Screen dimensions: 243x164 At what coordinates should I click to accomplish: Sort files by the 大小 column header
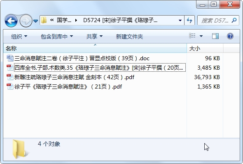205,48
